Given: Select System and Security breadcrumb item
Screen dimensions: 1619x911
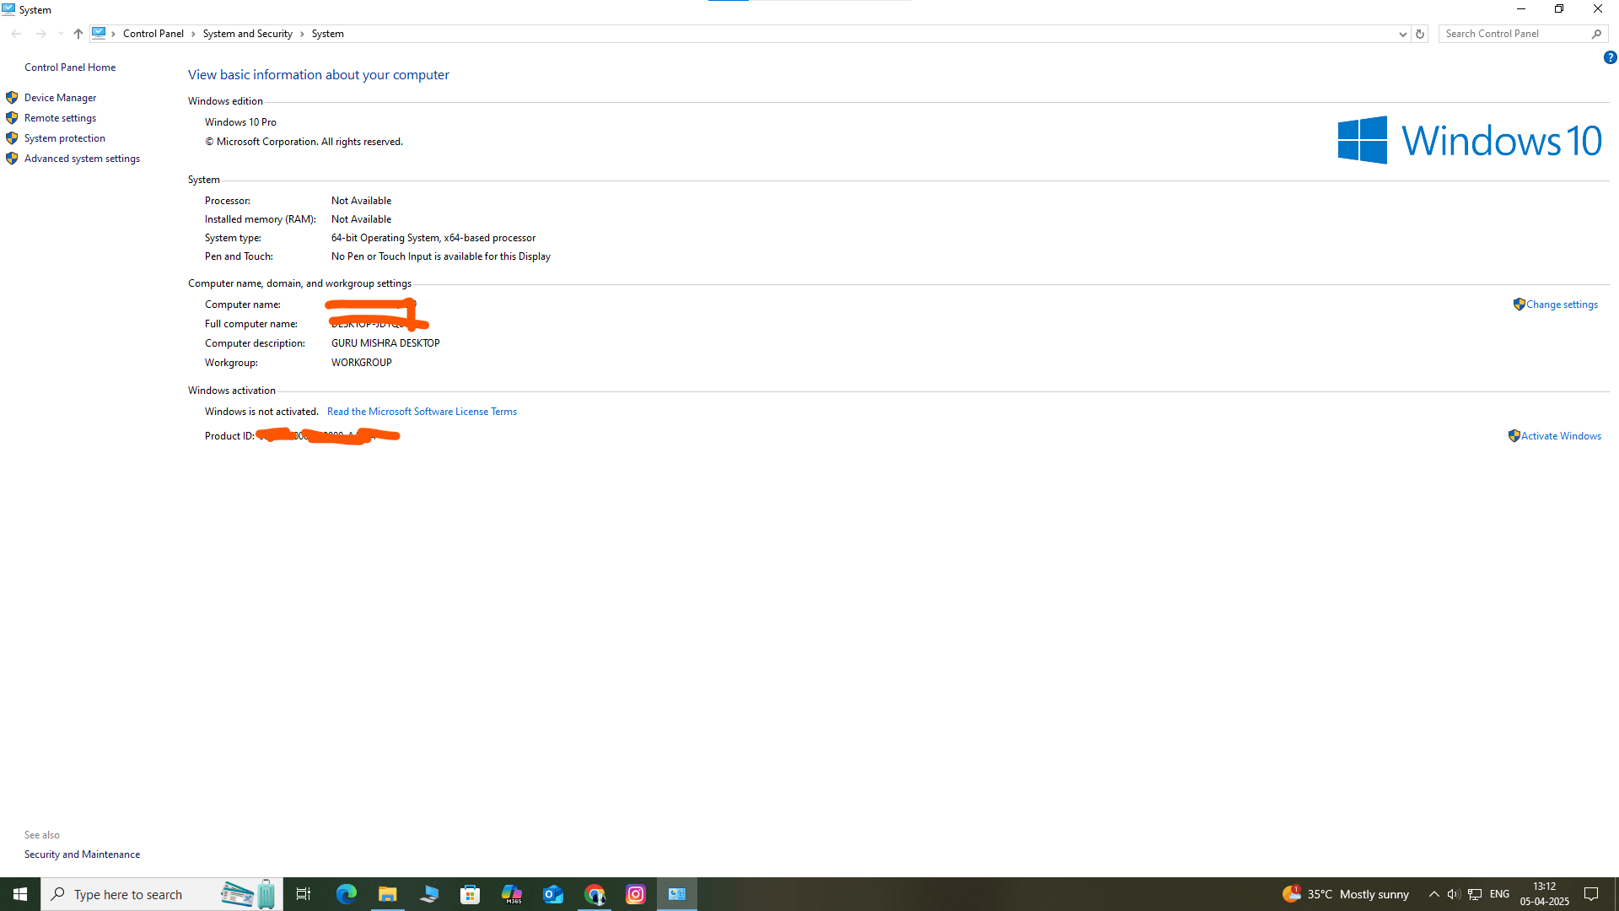Looking at the screenshot, I should pyautogui.click(x=247, y=34).
